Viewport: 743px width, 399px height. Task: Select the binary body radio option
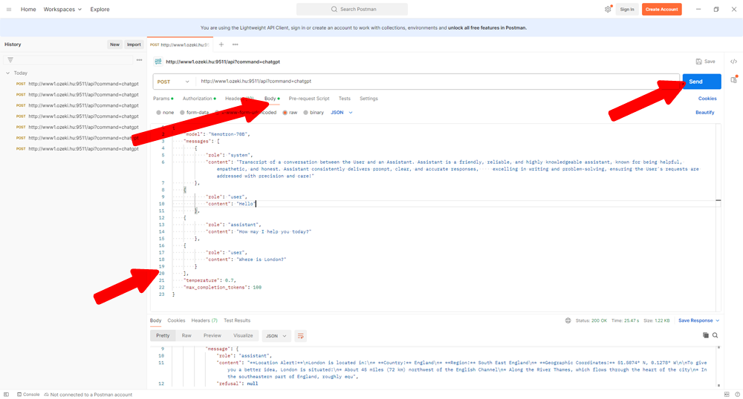point(305,113)
